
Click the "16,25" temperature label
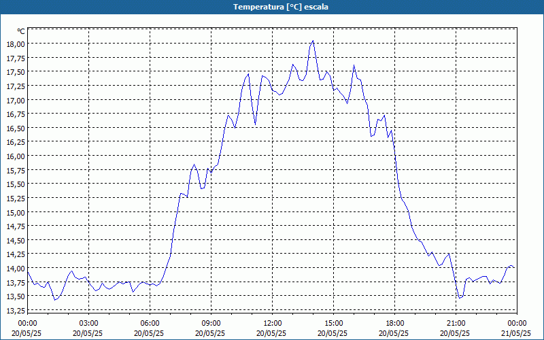tap(16, 142)
